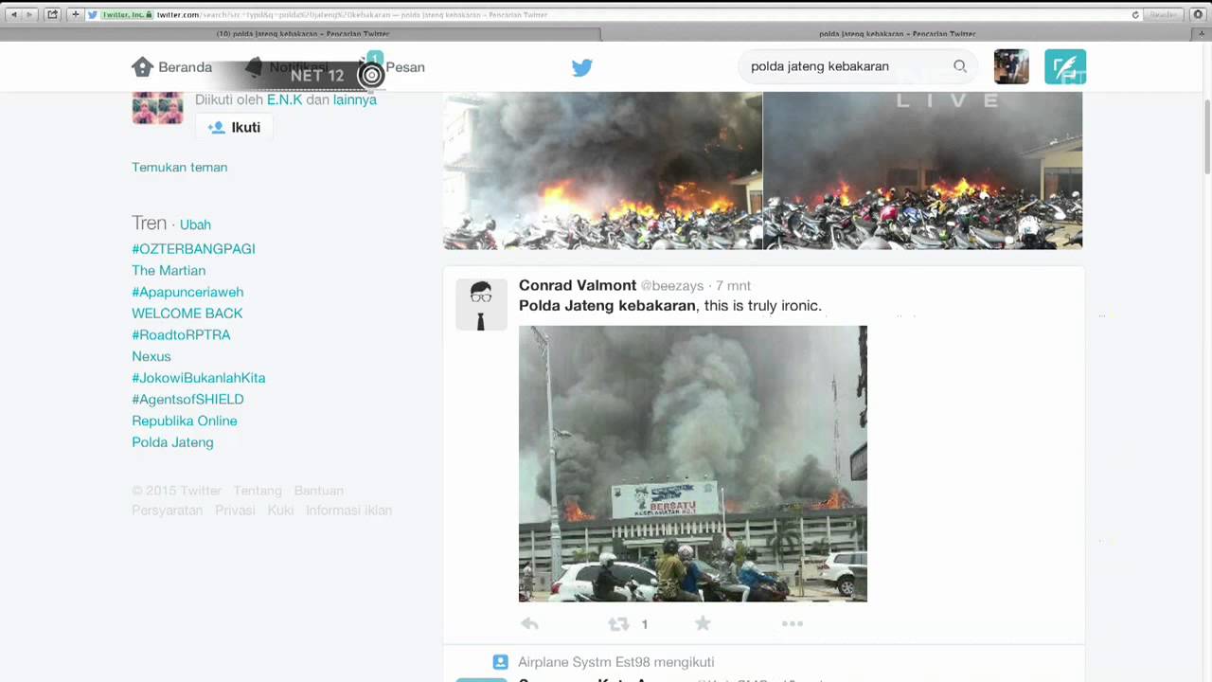Screen dimensions: 1212x682
Task: Click the Twitter bird logo
Action: [581, 67]
